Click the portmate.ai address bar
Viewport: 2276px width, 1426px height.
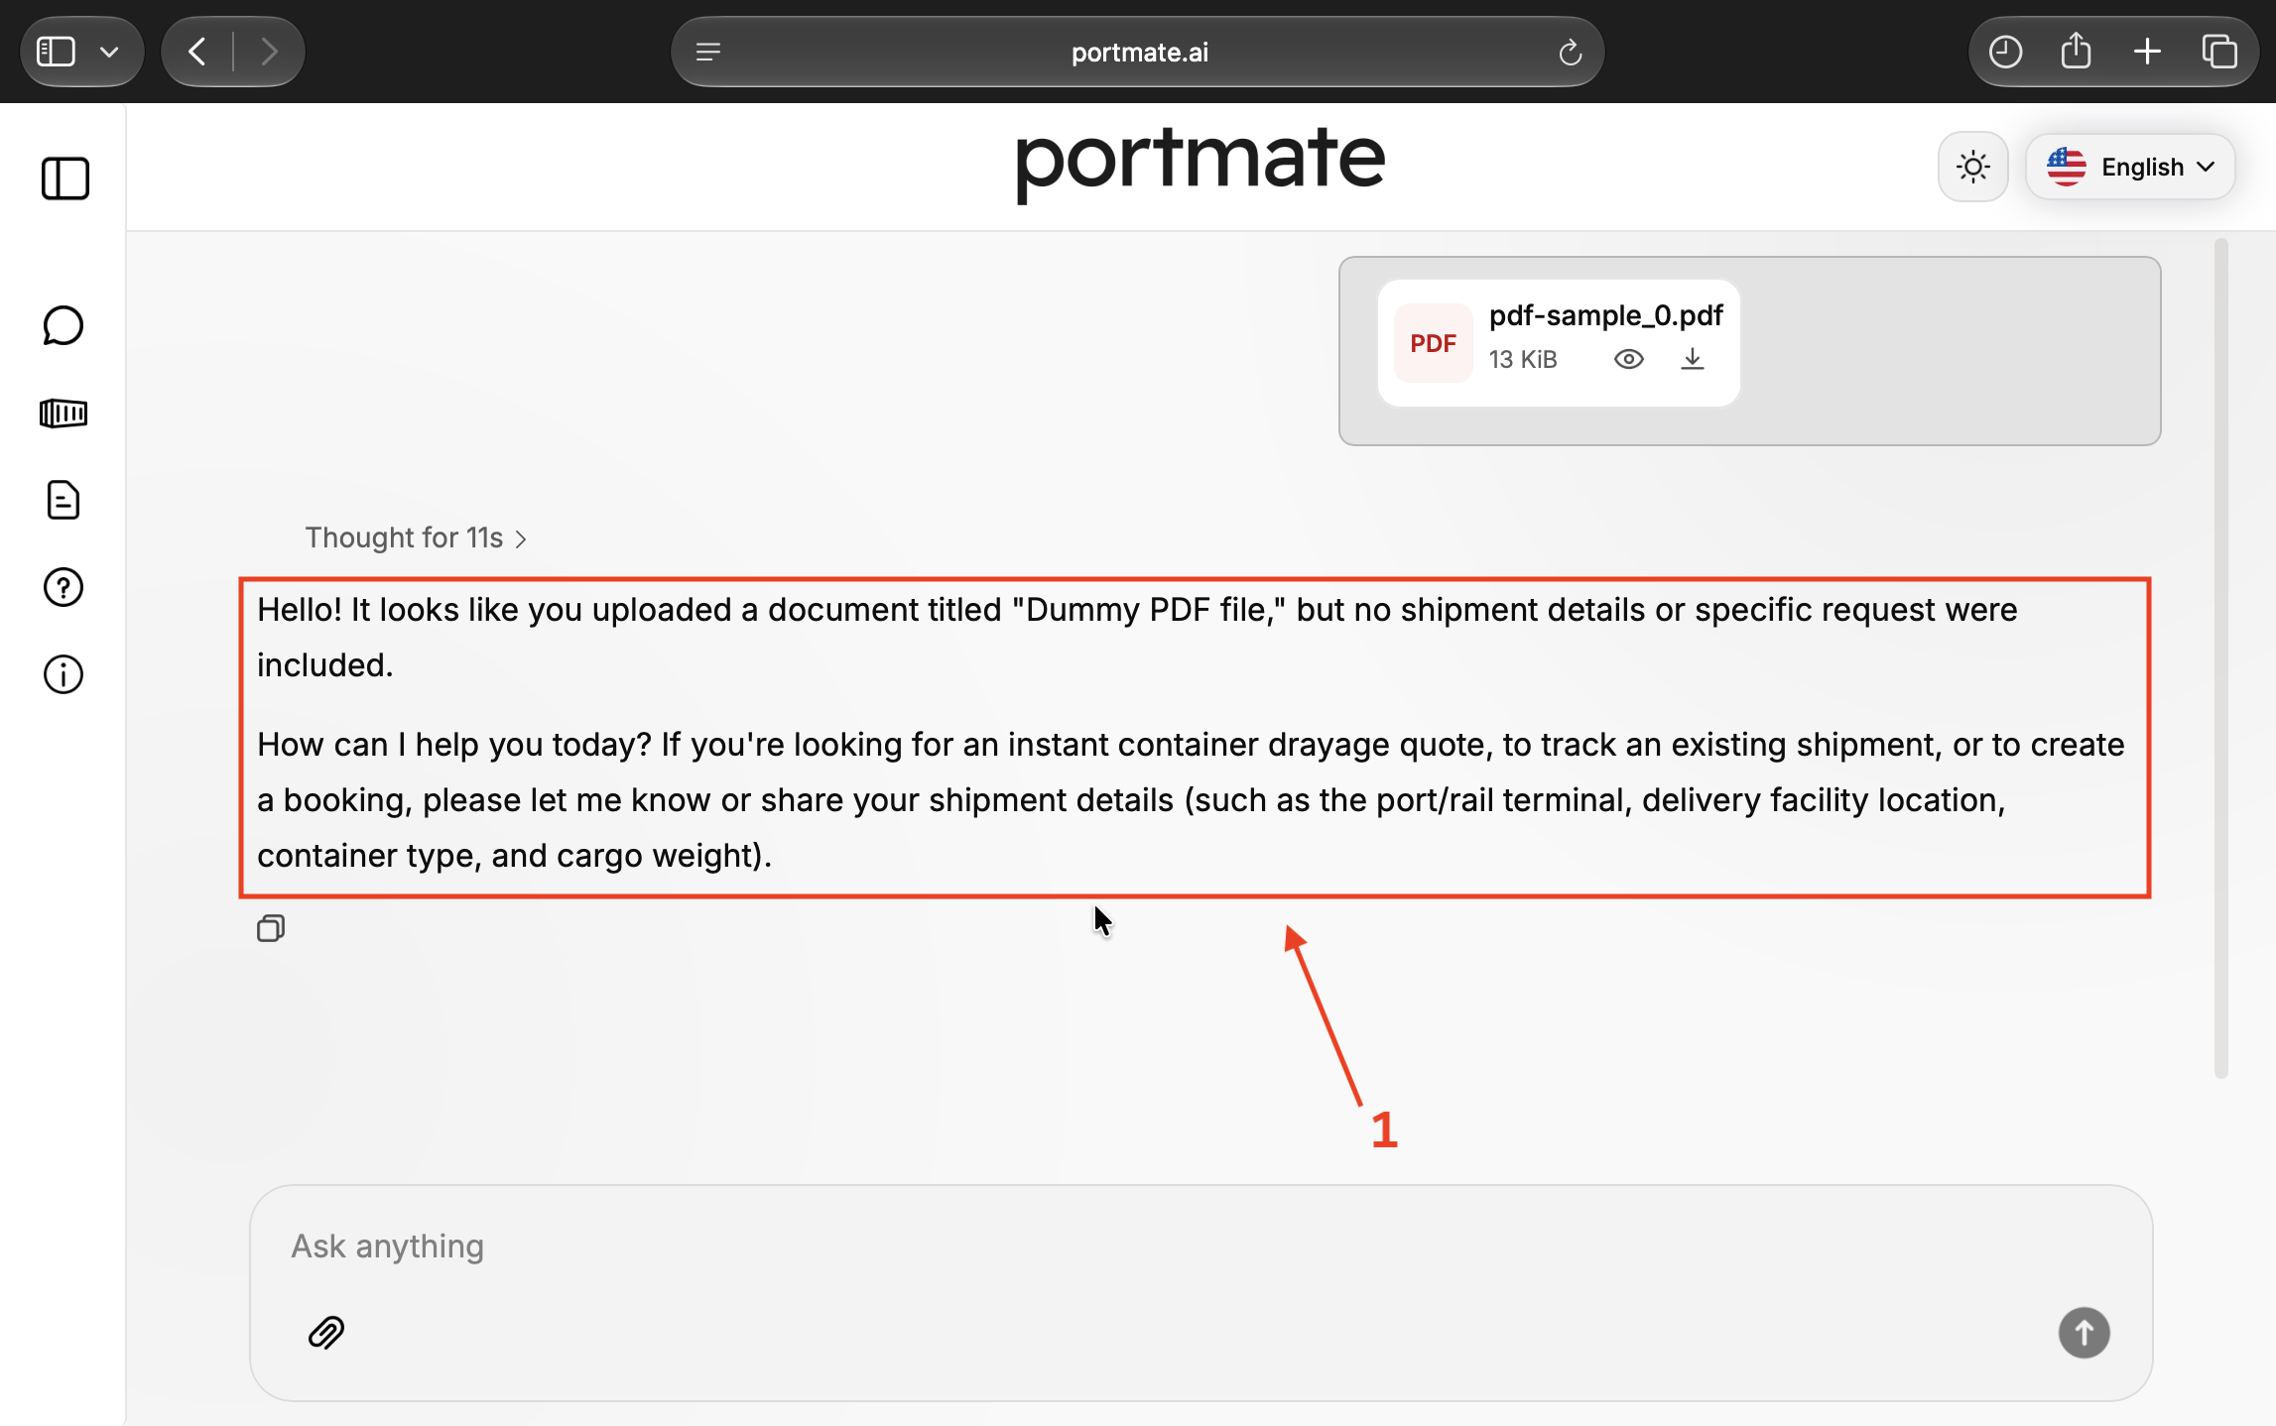click(1138, 52)
